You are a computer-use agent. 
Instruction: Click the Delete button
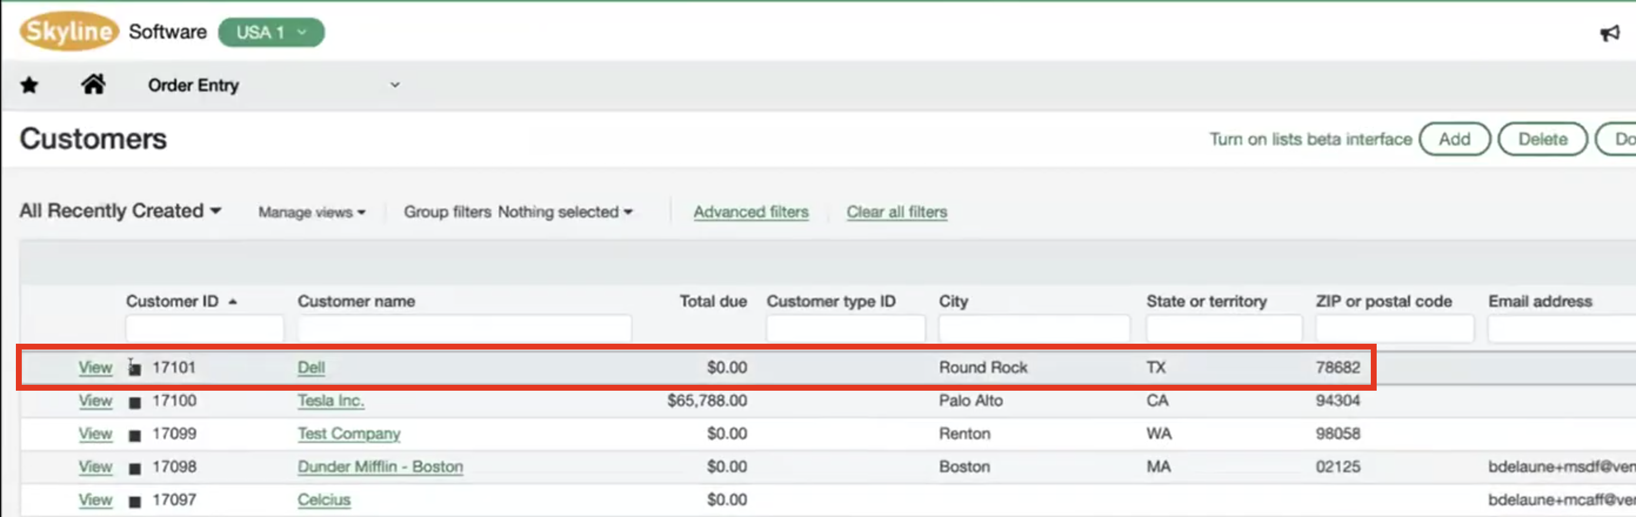coord(1542,139)
